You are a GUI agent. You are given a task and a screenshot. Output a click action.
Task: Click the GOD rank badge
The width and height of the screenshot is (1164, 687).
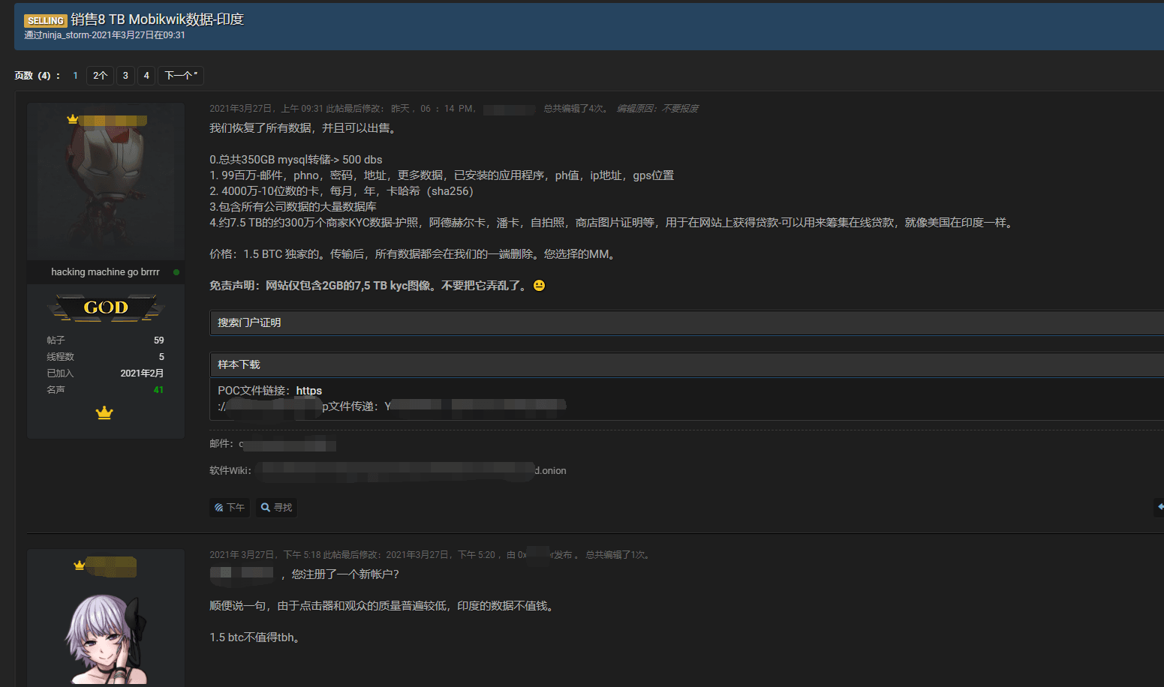[106, 307]
